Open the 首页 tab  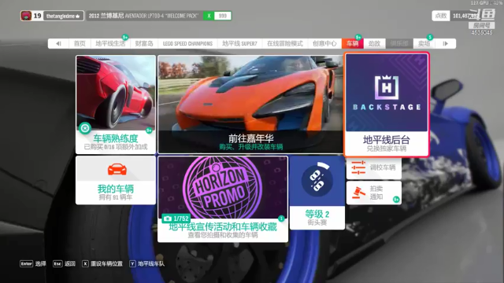(x=80, y=44)
